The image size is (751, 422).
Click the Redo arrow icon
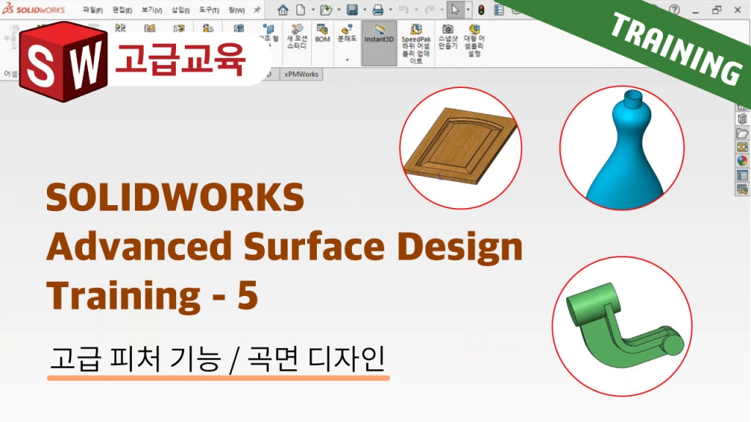tap(429, 10)
